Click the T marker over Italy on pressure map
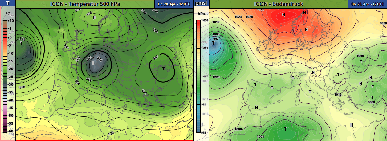 point(310,92)
